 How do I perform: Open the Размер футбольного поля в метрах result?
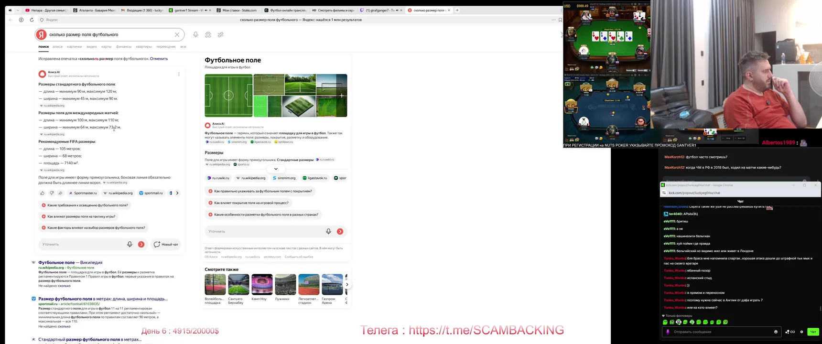point(103,299)
